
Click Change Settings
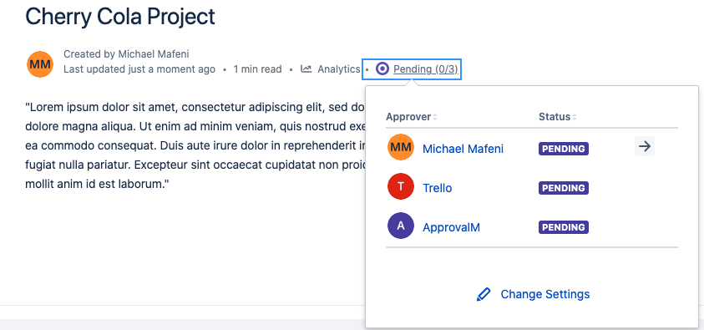click(545, 294)
